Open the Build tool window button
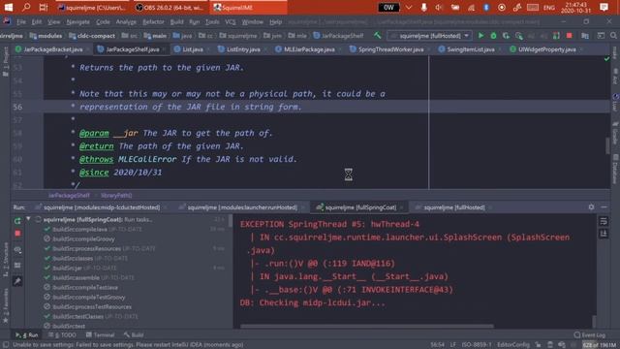This screenshot has height=349, width=620. pyautogui.click(x=134, y=334)
